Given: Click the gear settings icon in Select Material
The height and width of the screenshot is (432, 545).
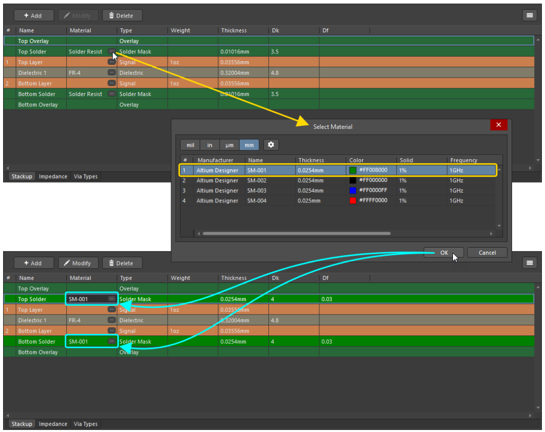Looking at the screenshot, I should click(x=270, y=145).
